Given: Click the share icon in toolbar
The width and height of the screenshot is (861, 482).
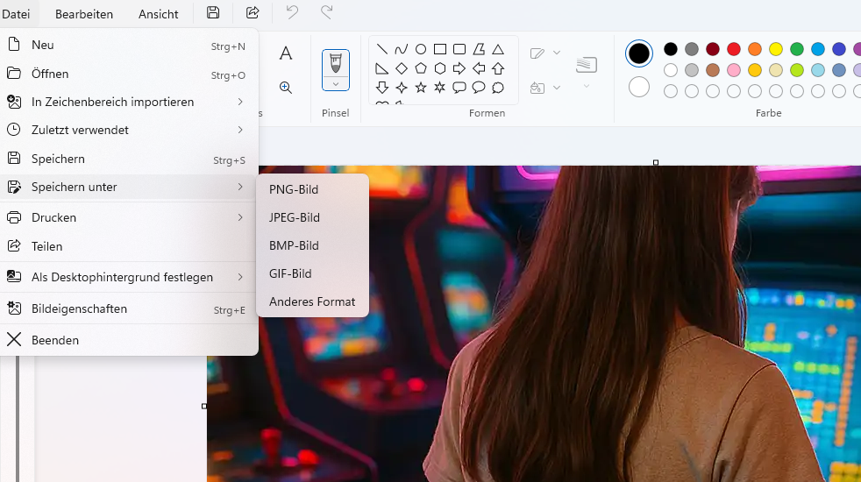Looking at the screenshot, I should tap(253, 12).
